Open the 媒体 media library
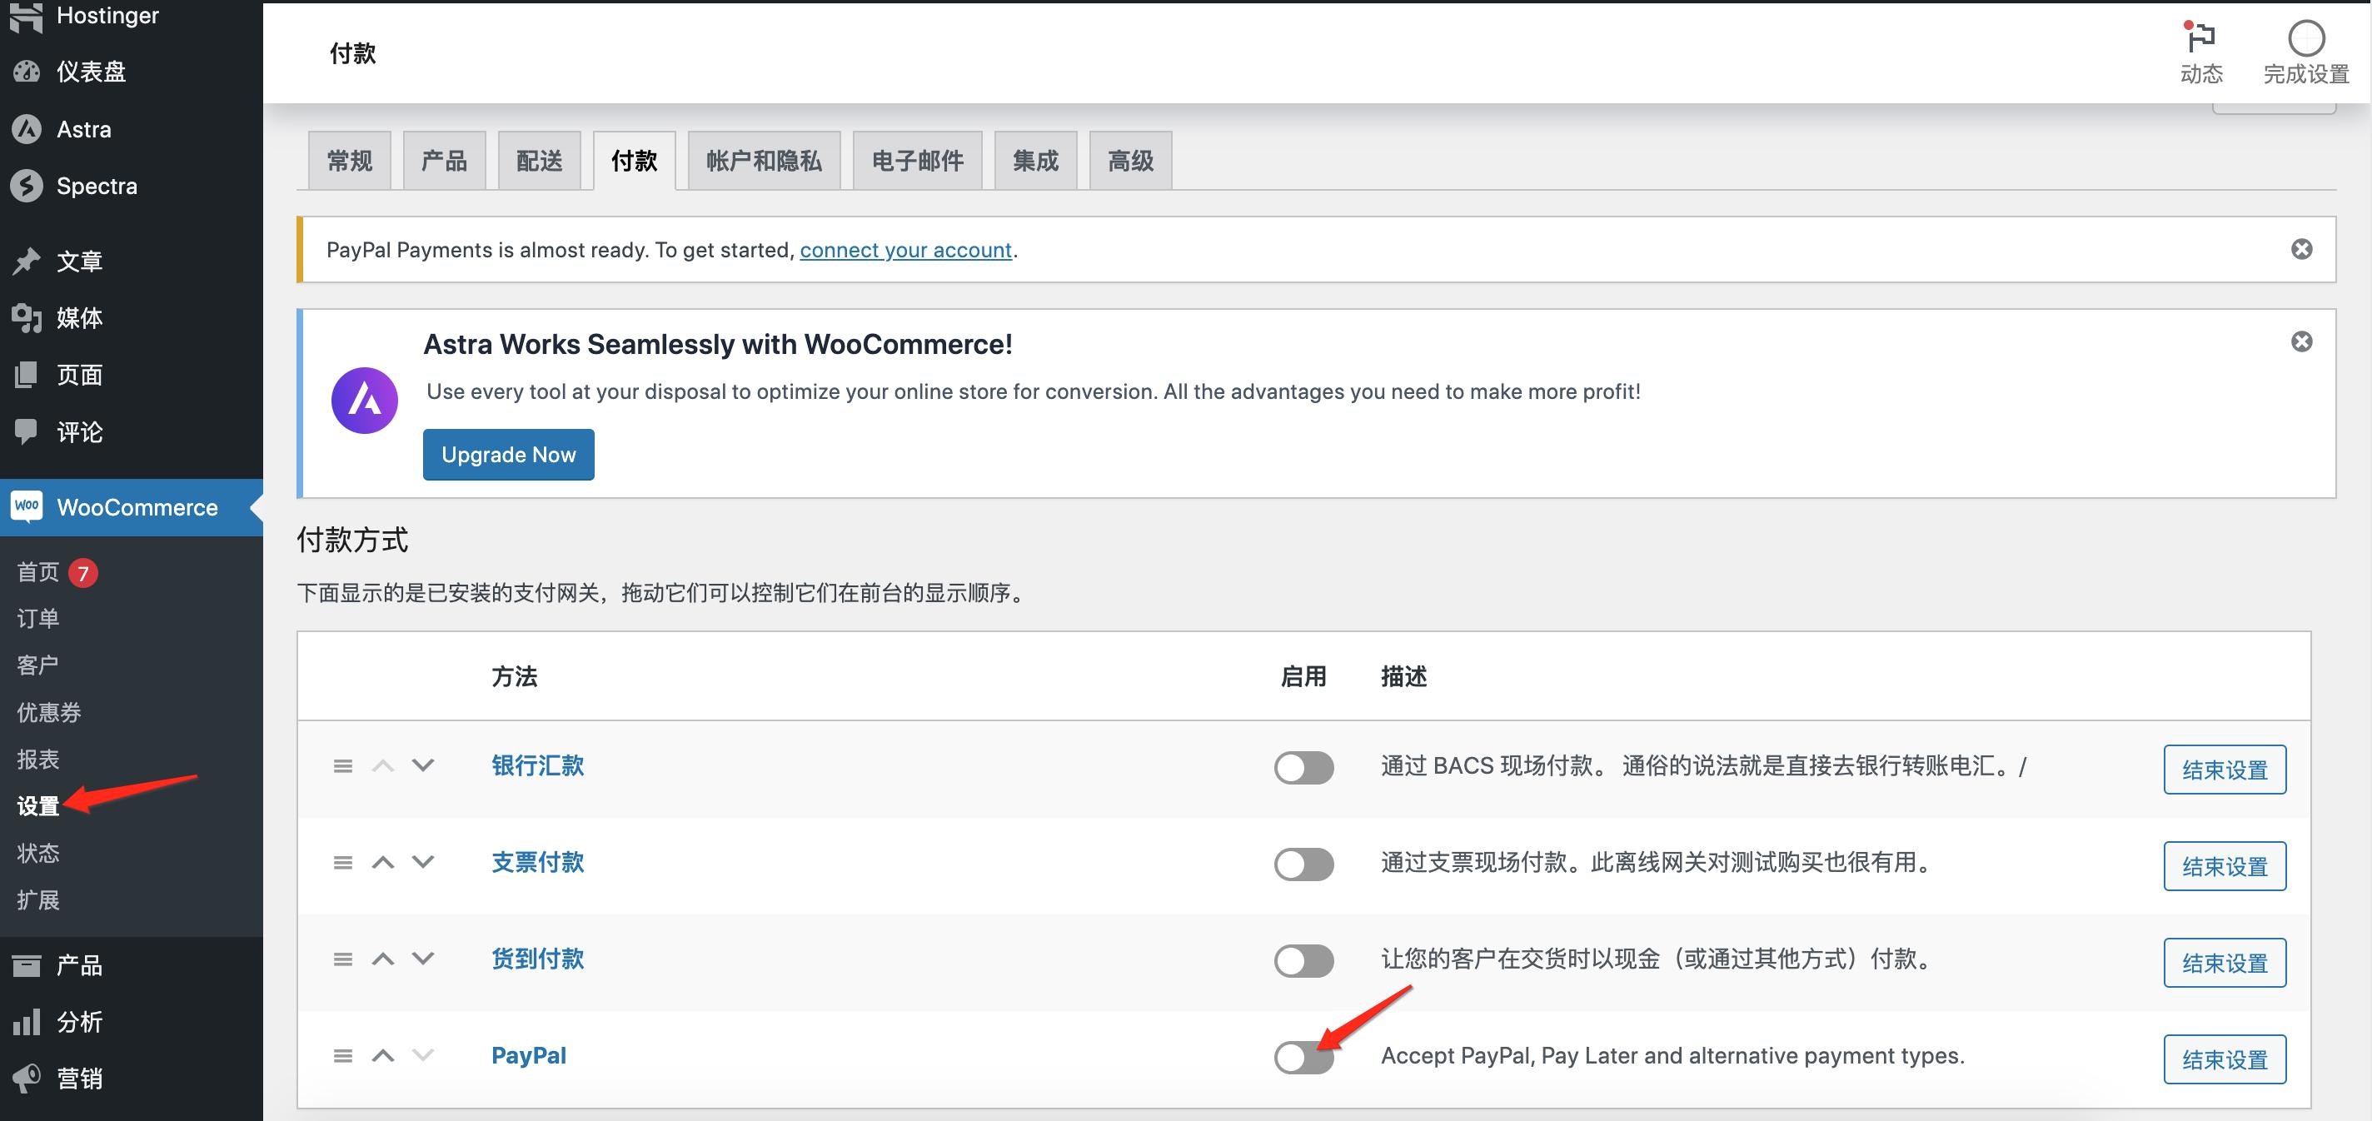The height and width of the screenshot is (1121, 2372). coord(81,318)
